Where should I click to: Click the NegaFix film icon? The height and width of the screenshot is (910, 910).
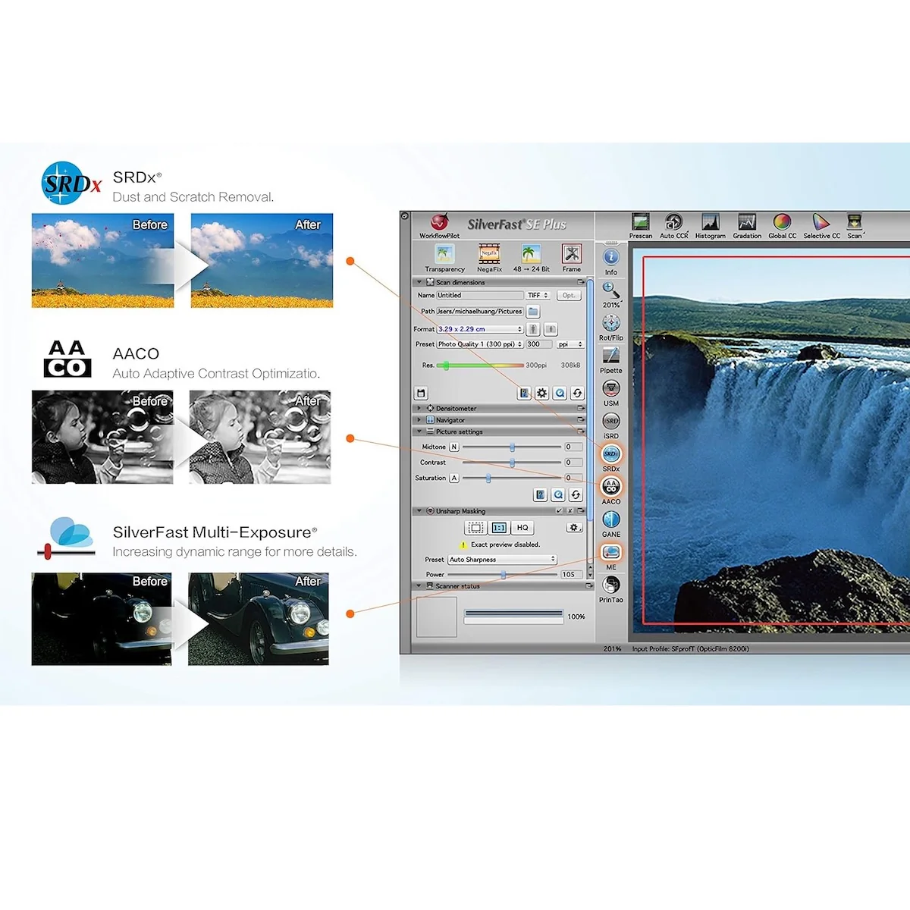point(489,253)
